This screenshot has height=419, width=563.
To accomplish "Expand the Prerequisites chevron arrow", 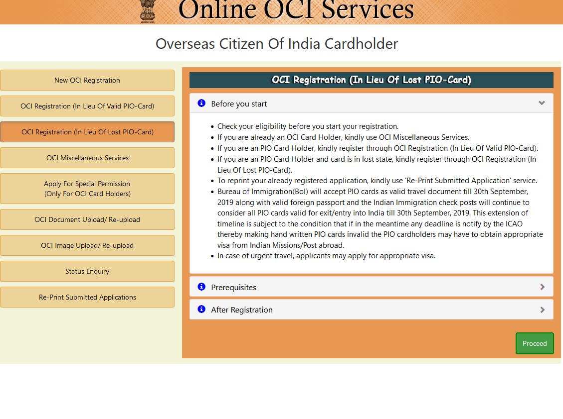I will [x=543, y=287].
